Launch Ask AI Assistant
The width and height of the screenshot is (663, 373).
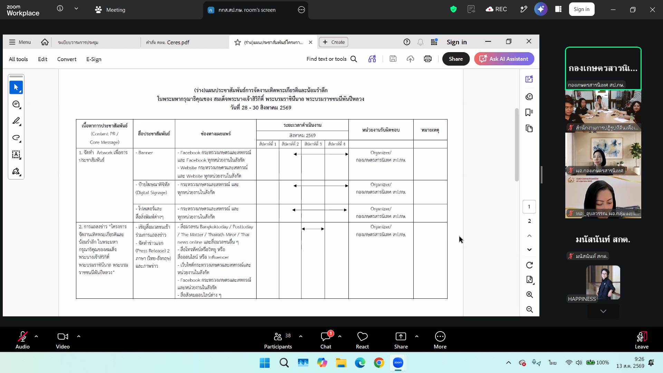click(504, 59)
